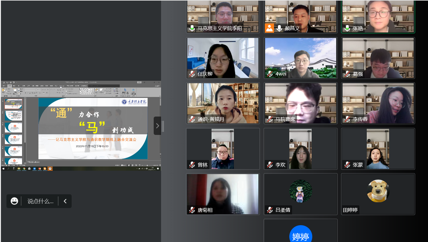Click the microphone icon next to 马克思主义学院李阳
428x242 pixels.
coord(192,28)
